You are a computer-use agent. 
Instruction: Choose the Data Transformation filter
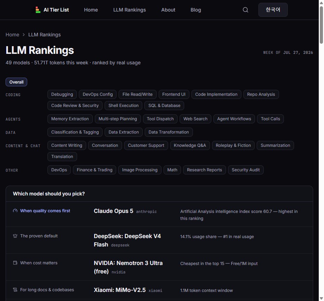coord(168,132)
